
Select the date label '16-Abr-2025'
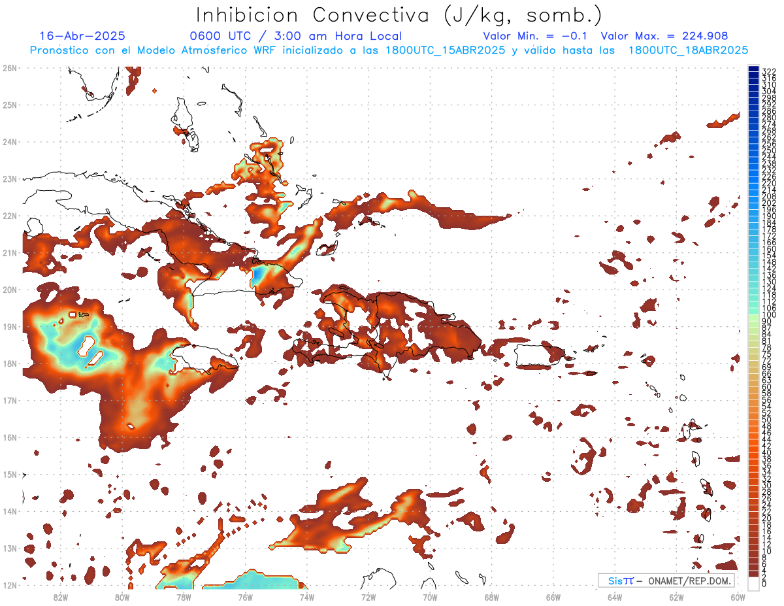pos(82,36)
